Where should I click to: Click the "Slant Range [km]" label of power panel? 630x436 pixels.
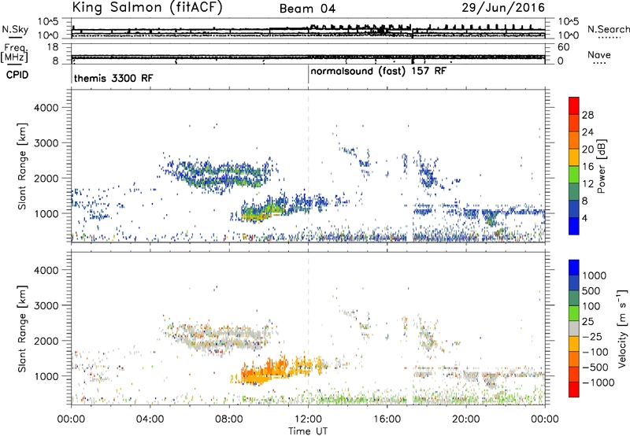[22, 166]
